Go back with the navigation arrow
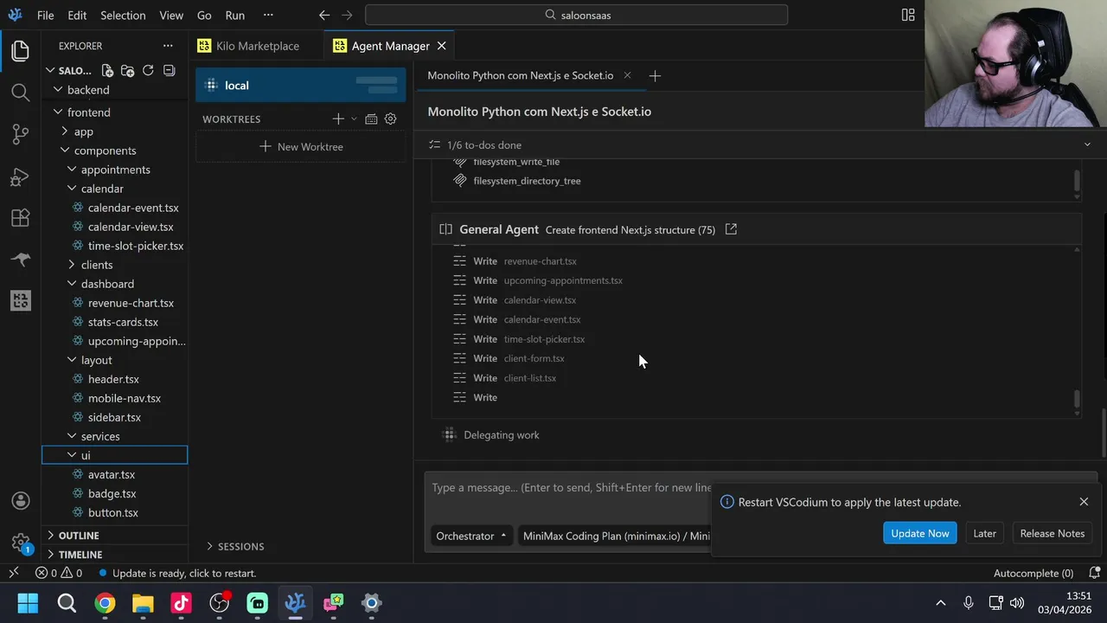Image resolution: width=1107 pixels, height=623 pixels. 324,15
